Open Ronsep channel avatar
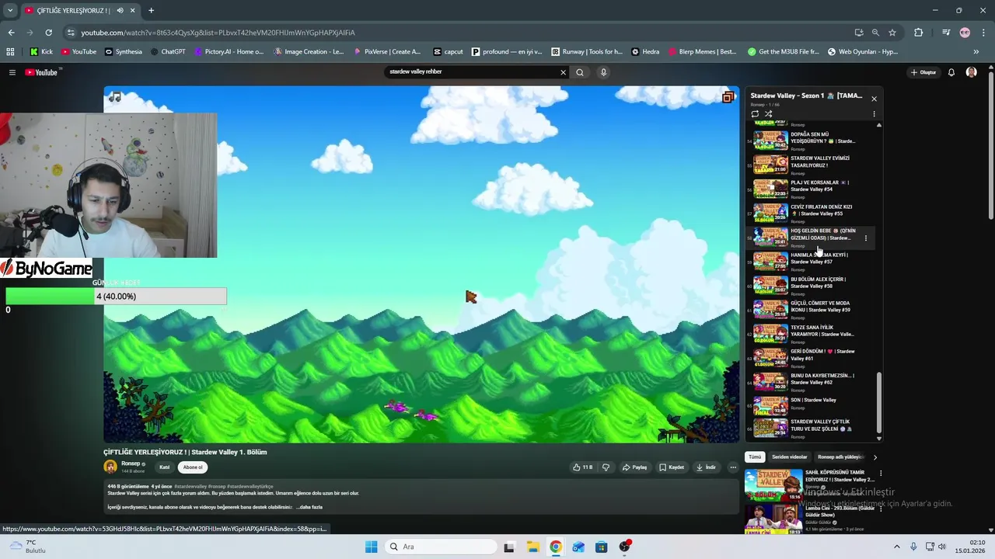The image size is (995, 559). click(x=110, y=467)
